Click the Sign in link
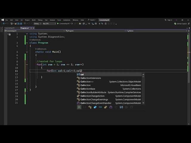 coord(170,20)
